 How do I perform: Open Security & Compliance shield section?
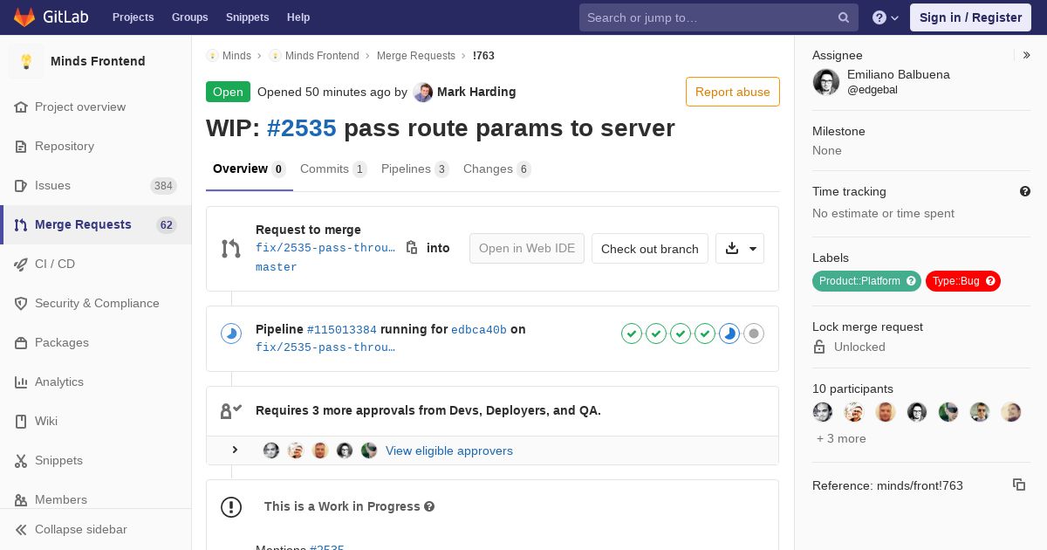96,303
